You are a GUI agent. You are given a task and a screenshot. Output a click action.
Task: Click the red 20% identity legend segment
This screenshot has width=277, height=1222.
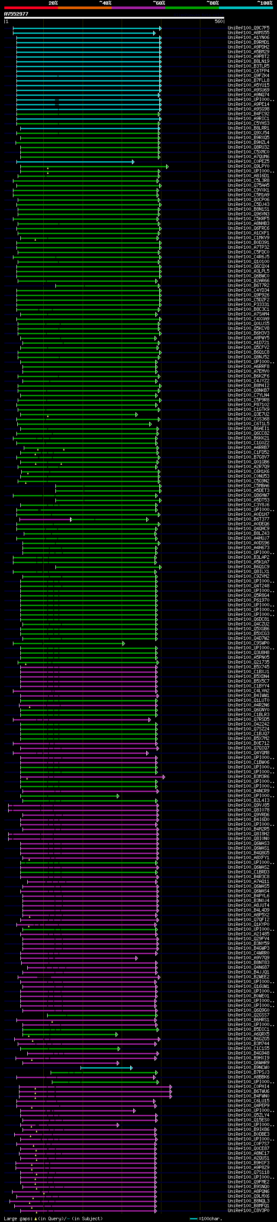pos(31,8)
